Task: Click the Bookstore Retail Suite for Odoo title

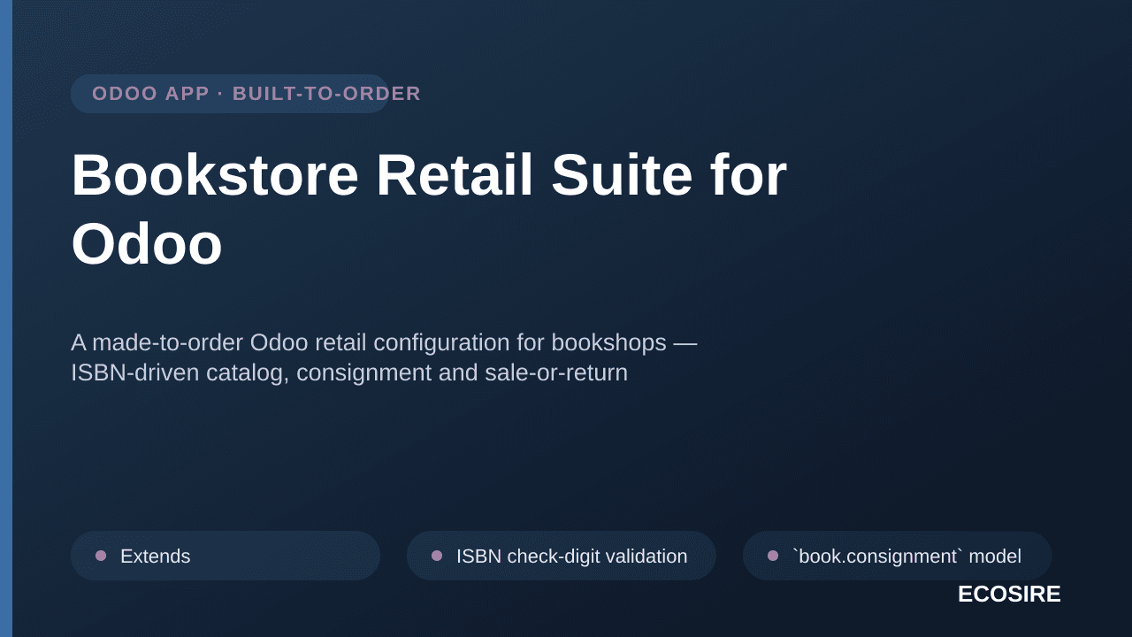Action: tap(429, 209)
